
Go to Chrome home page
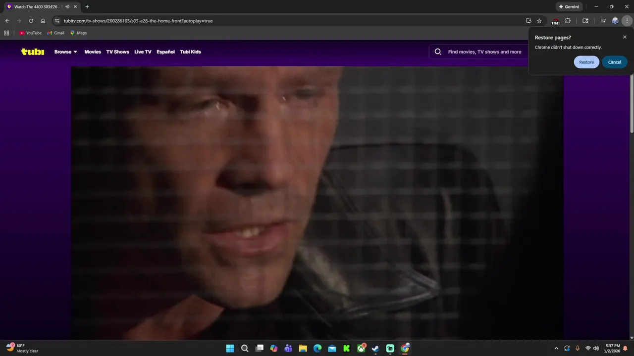coord(43,21)
